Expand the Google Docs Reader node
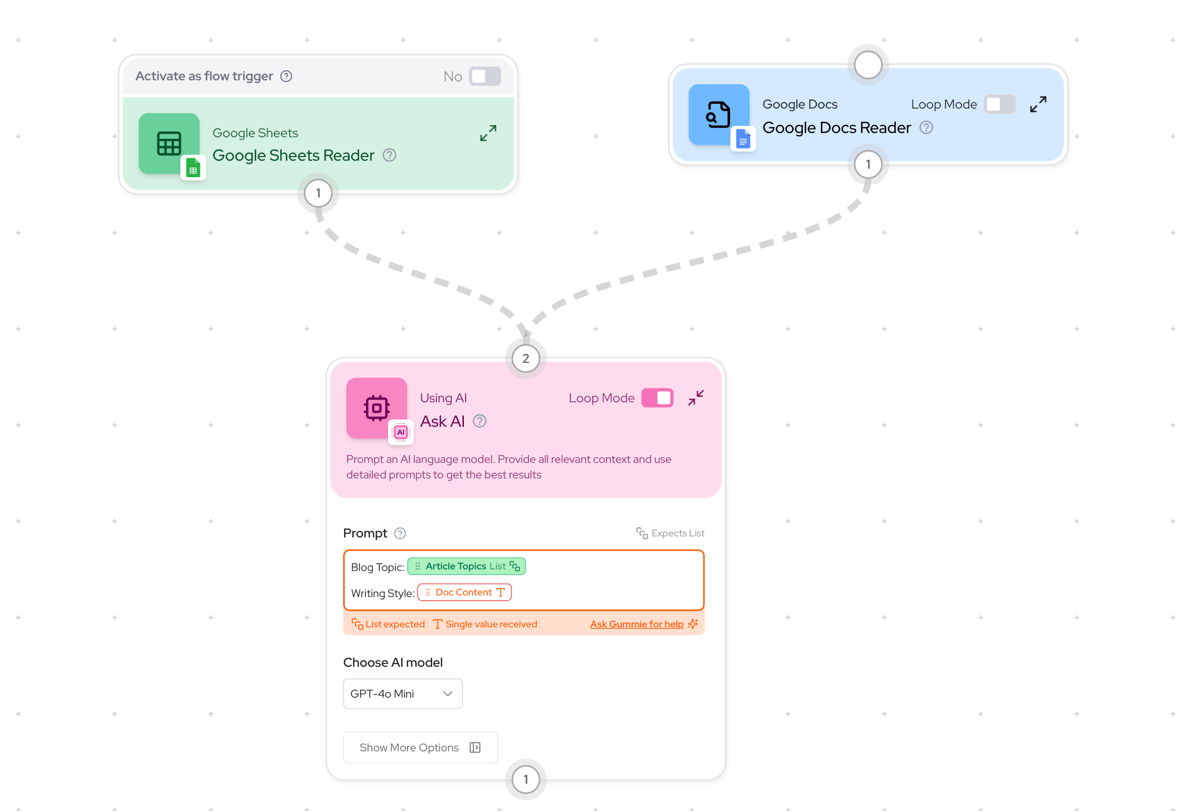Viewport: 1196px width, 811px height. pyautogui.click(x=1038, y=104)
